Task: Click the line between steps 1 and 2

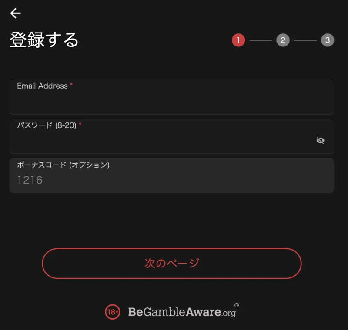Action: point(261,40)
